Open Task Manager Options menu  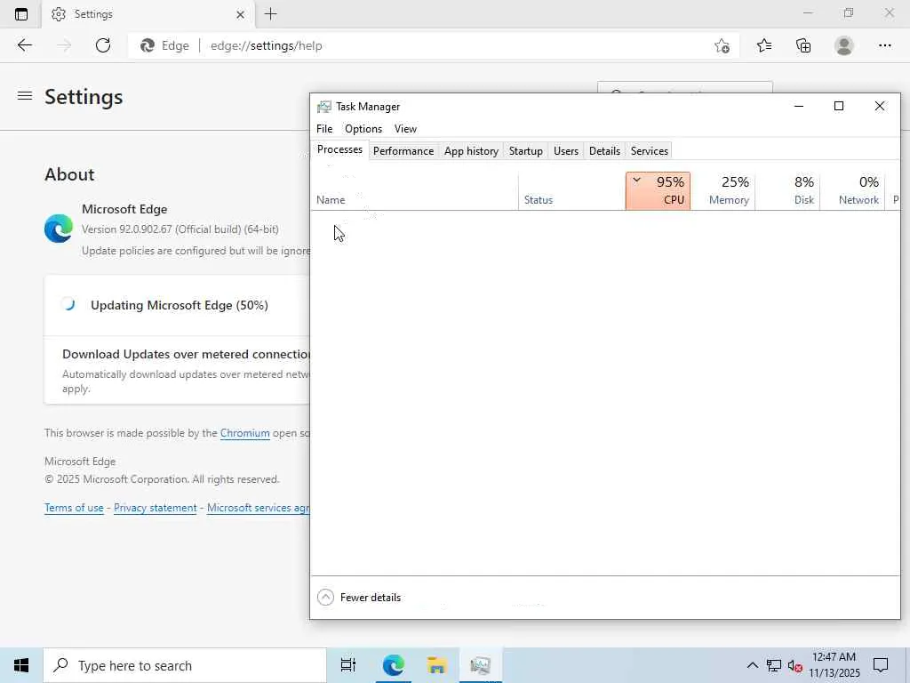pyautogui.click(x=363, y=129)
